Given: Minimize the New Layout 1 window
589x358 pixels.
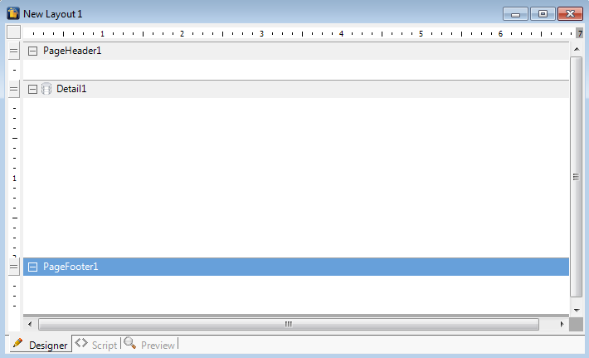Looking at the screenshot, I should [515, 14].
